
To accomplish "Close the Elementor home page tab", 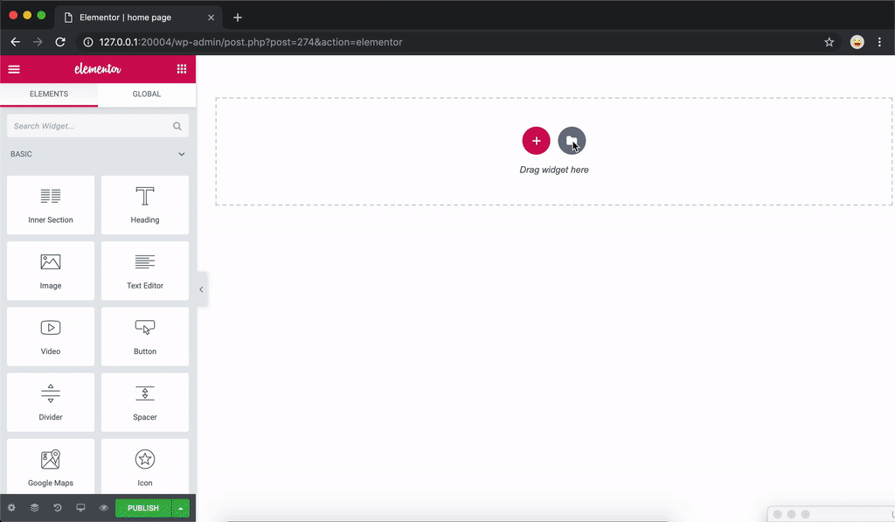I will pyautogui.click(x=212, y=17).
